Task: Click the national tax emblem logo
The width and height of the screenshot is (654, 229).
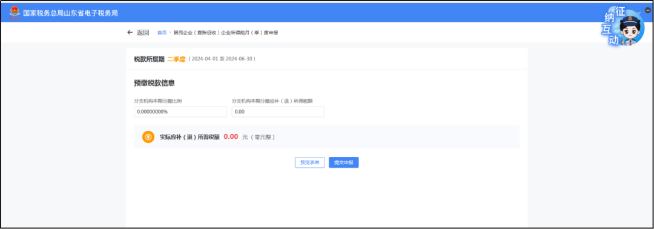Action: (15, 13)
